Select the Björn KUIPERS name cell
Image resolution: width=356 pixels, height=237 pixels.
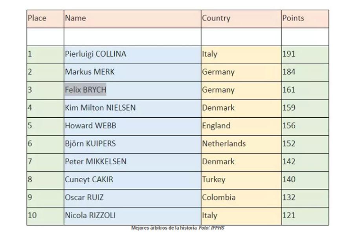click(90, 144)
